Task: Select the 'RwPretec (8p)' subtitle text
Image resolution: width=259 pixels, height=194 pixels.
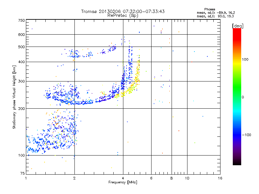Action: pyautogui.click(x=123, y=16)
